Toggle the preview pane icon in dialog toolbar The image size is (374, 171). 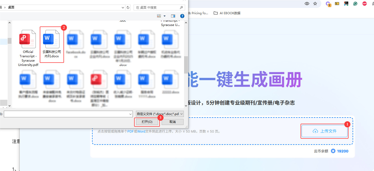coord(173,16)
